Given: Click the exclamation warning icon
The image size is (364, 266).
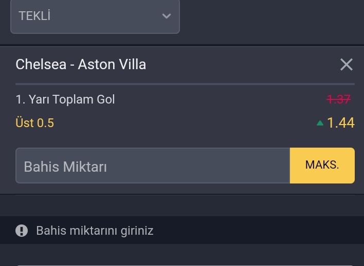Looking at the screenshot, I should (22, 231).
